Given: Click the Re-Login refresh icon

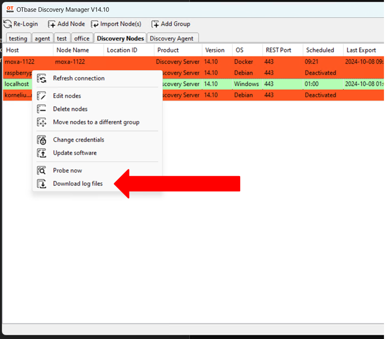Looking at the screenshot, I should [x=8, y=24].
